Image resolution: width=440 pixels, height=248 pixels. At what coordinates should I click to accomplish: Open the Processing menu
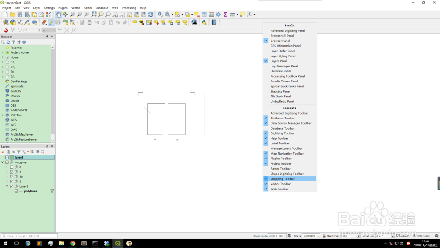129,8
